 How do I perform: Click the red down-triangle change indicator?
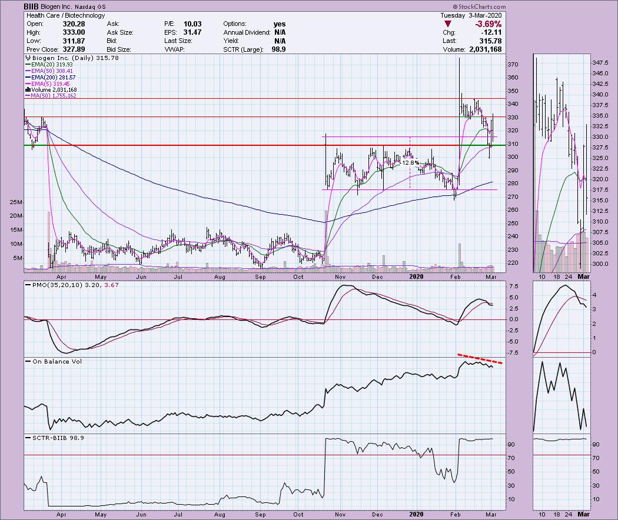click(x=448, y=24)
